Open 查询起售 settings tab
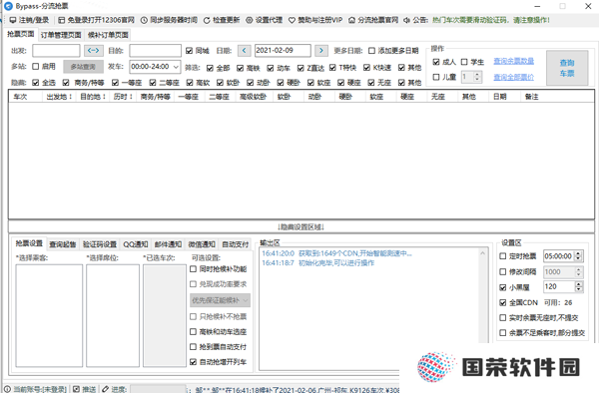The height and width of the screenshot is (393, 599). click(63, 244)
